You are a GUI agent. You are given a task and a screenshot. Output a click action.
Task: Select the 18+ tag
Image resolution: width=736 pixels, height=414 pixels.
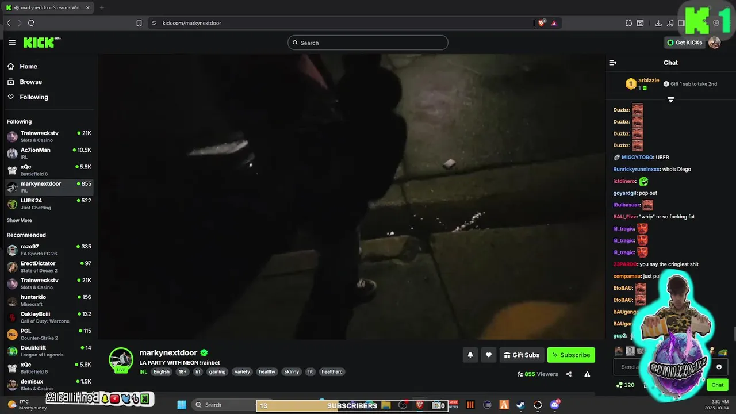(x=182, y=371)
